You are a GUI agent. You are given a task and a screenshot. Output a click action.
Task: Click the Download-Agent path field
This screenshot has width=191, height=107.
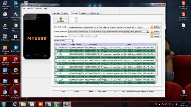[x=108, y=27]
